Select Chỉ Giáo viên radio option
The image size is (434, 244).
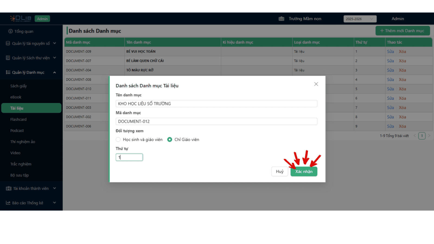coord(170,140)
